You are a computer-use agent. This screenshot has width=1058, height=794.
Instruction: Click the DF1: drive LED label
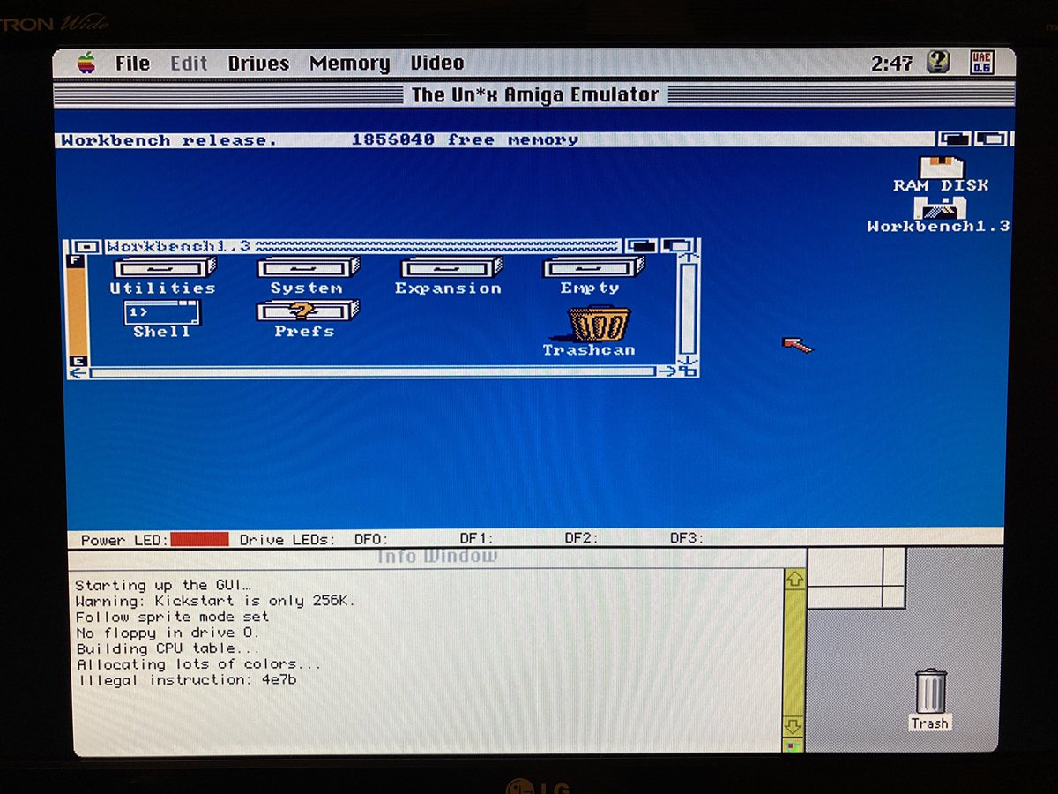click(x=476, y=538)
